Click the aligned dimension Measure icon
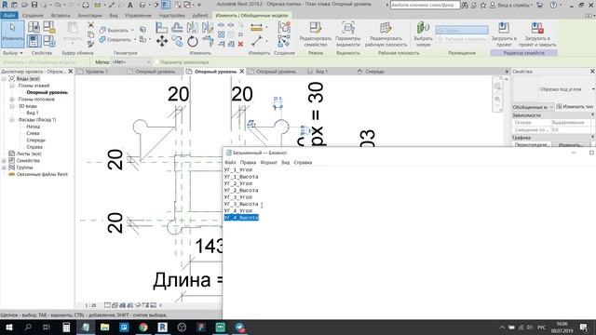The width and height of the screenshot is (596, 335). (x=257, y=27)
